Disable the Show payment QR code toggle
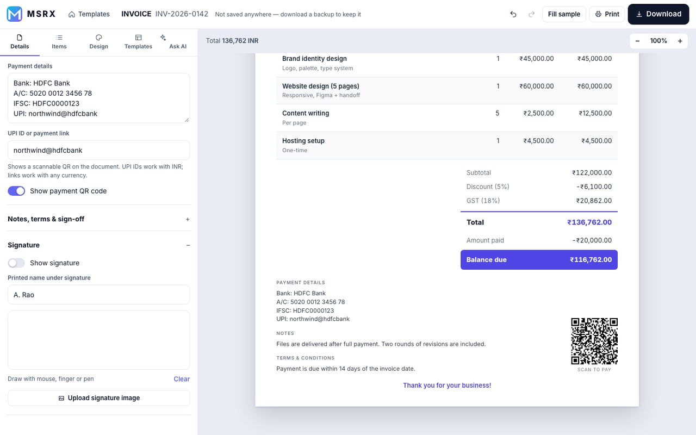 point(16,191)
